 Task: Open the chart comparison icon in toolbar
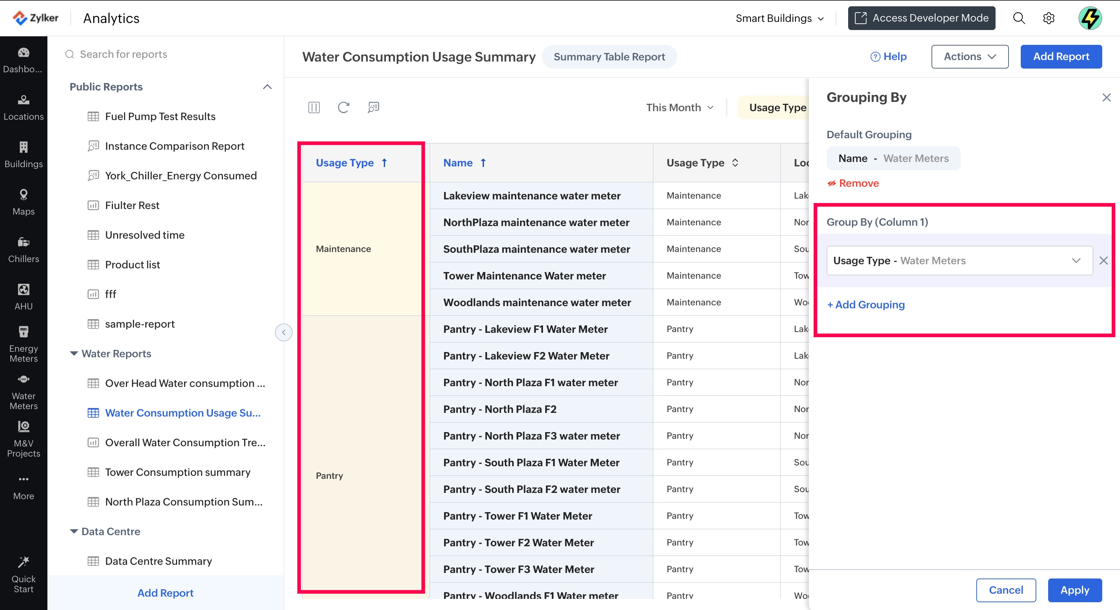[x=373, y=107]
